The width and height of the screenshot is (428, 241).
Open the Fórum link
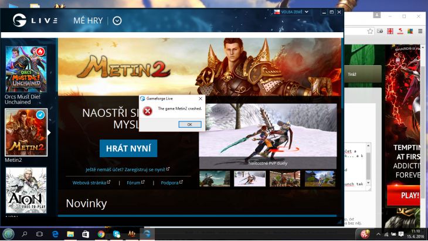tap(135, 182)
